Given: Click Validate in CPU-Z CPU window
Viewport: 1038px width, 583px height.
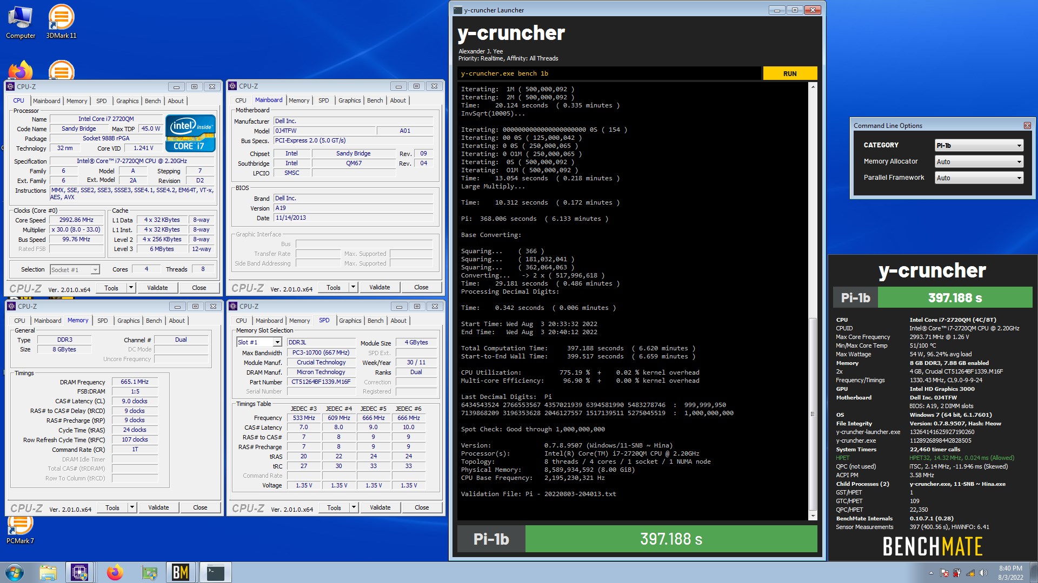Looking at the screenshot, I should click(x=157, y=288).
